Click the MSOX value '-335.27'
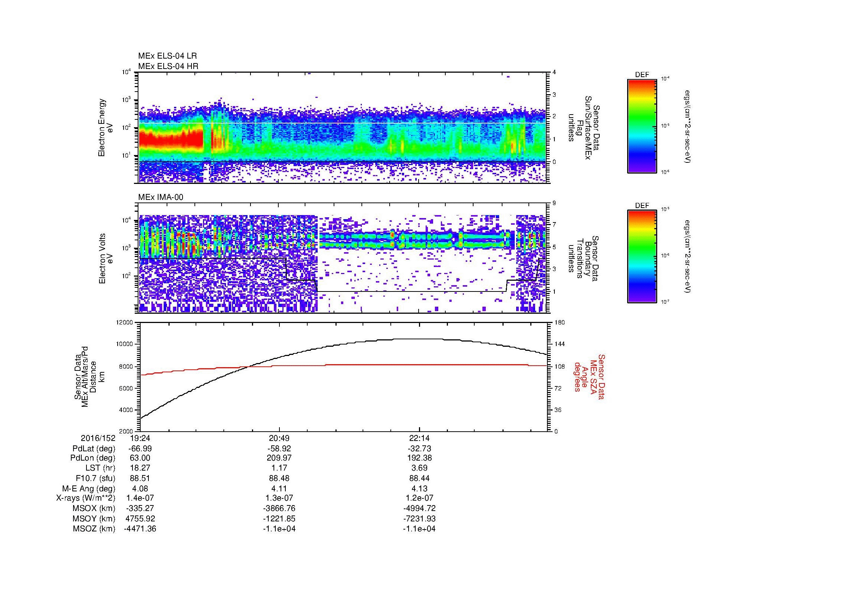Viewport: 868px width, 613px height. [x=140, y=509]
